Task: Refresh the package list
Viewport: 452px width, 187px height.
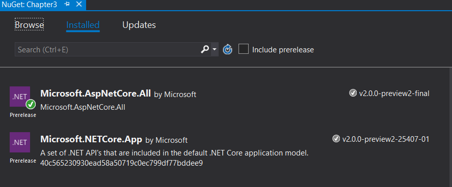Action: pos(227,50)
